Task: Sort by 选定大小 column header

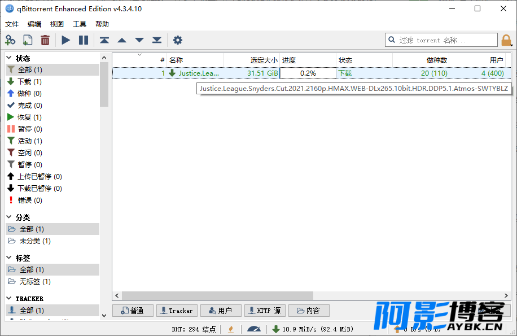Action: 251,60
